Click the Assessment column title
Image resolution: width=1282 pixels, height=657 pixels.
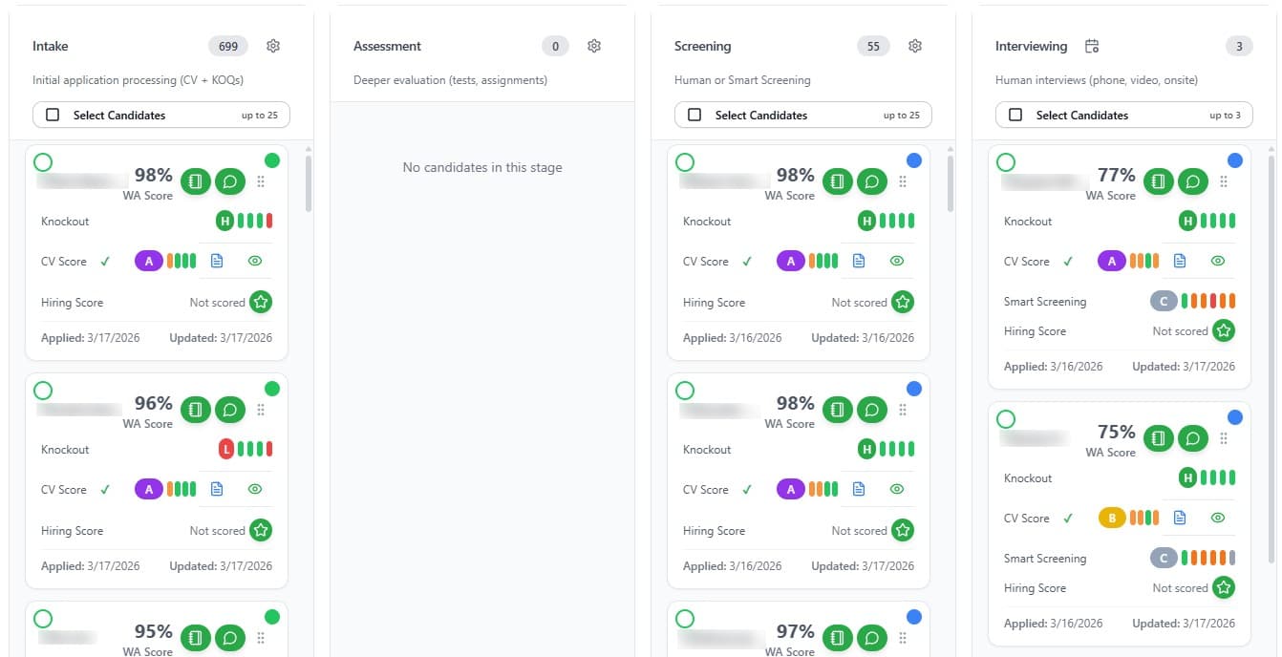387,45
